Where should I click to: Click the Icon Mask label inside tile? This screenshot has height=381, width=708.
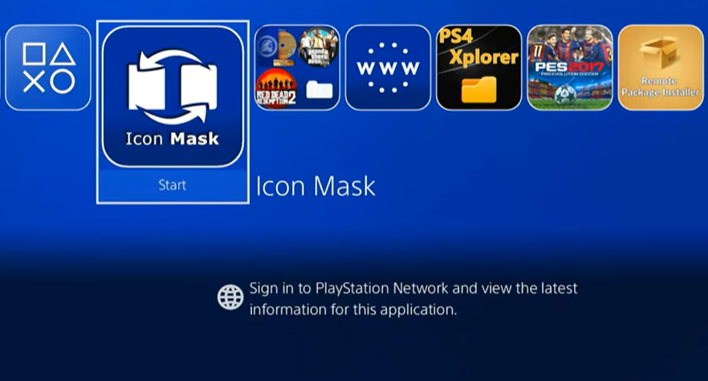[x=172, y=139]
